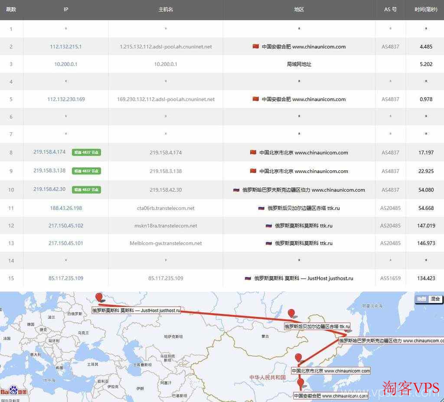
Task: Click the AS 号 column header
Action: [390, 10]
